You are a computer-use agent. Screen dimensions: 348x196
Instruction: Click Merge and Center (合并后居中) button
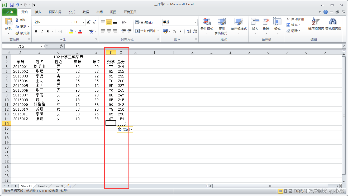tap(147, 31)
